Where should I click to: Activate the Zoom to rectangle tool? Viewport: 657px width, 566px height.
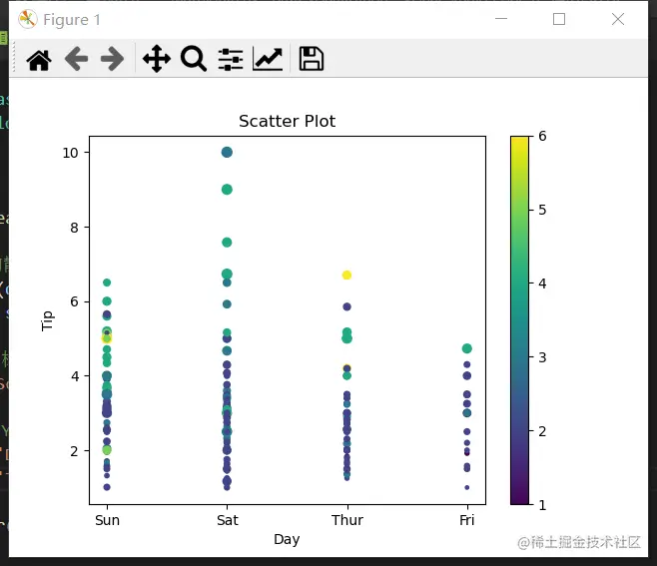click(193, 59)
